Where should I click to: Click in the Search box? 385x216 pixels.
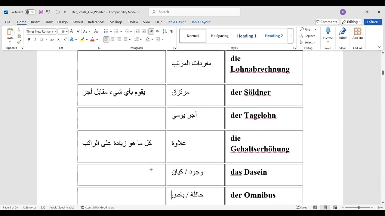[195, 12]
